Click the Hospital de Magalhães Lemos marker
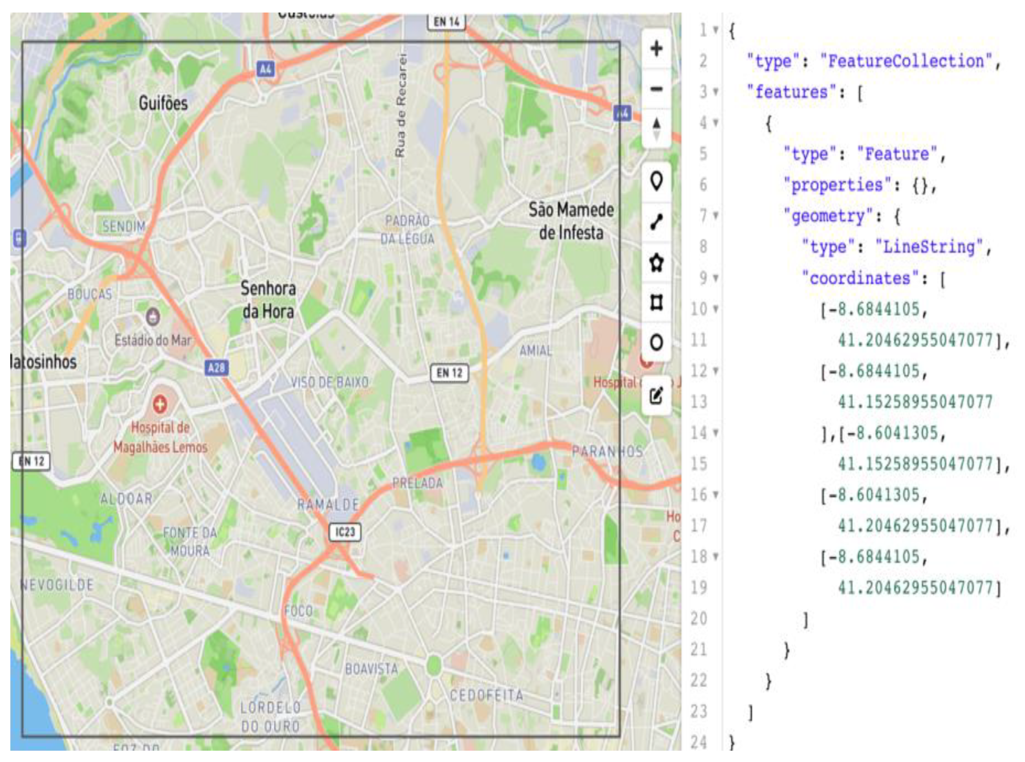 click(160, 405)
